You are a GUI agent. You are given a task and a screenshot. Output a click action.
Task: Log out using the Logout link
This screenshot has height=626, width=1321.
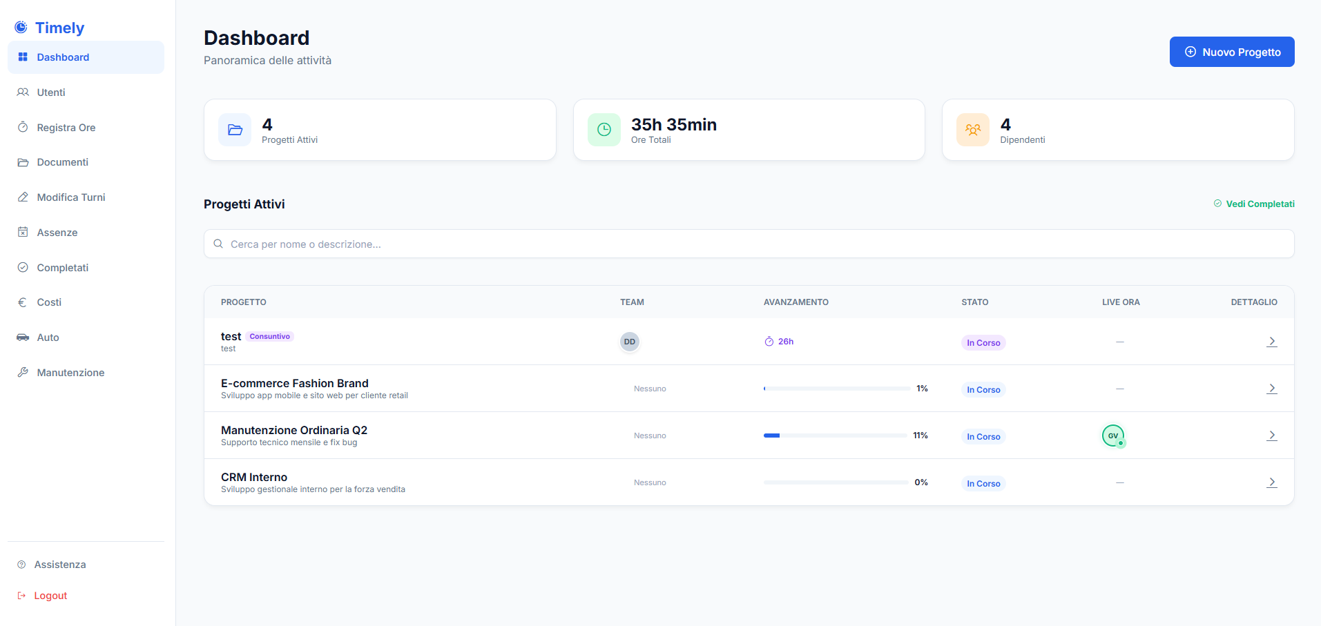click(x=50, y=596)
